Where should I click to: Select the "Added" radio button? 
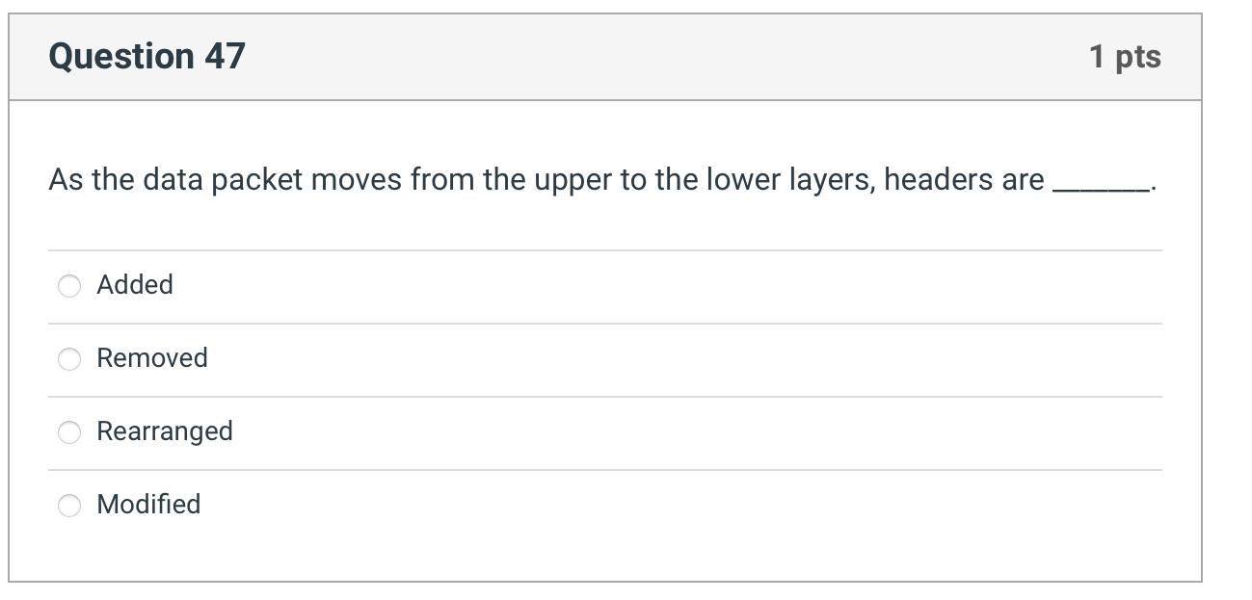pyautogui.click(x=69, y=286)
